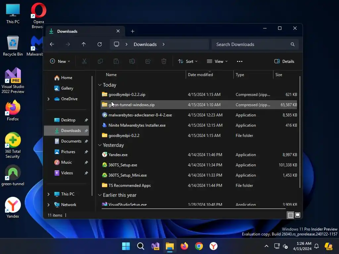Expand Network in navigation pane
This screenshot has width=339, height=254.
click(x=48, y=205)
